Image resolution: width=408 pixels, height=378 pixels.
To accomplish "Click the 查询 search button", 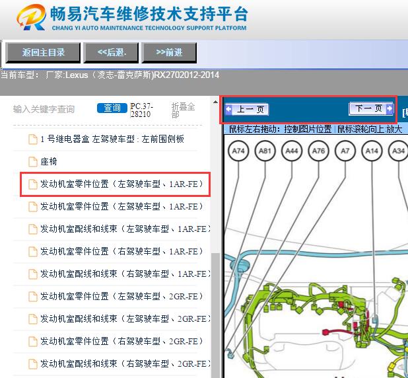I will 112,108.
